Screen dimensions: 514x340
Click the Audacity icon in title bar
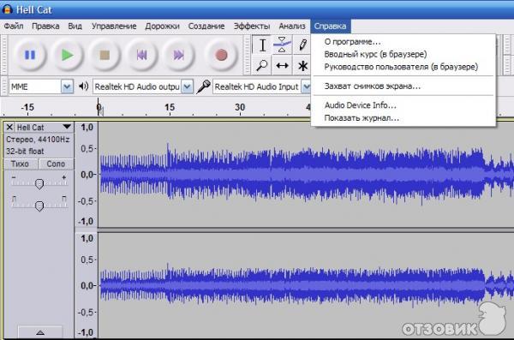7,9
